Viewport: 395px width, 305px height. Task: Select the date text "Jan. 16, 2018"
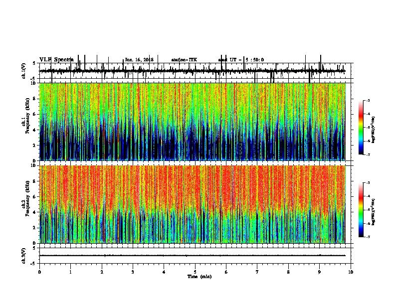(x=139, y=60)
